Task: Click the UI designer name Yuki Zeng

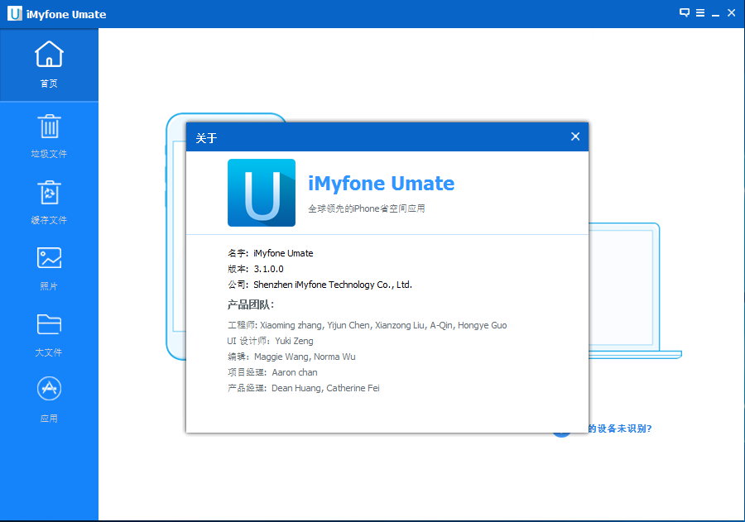Action: (294, 341)
